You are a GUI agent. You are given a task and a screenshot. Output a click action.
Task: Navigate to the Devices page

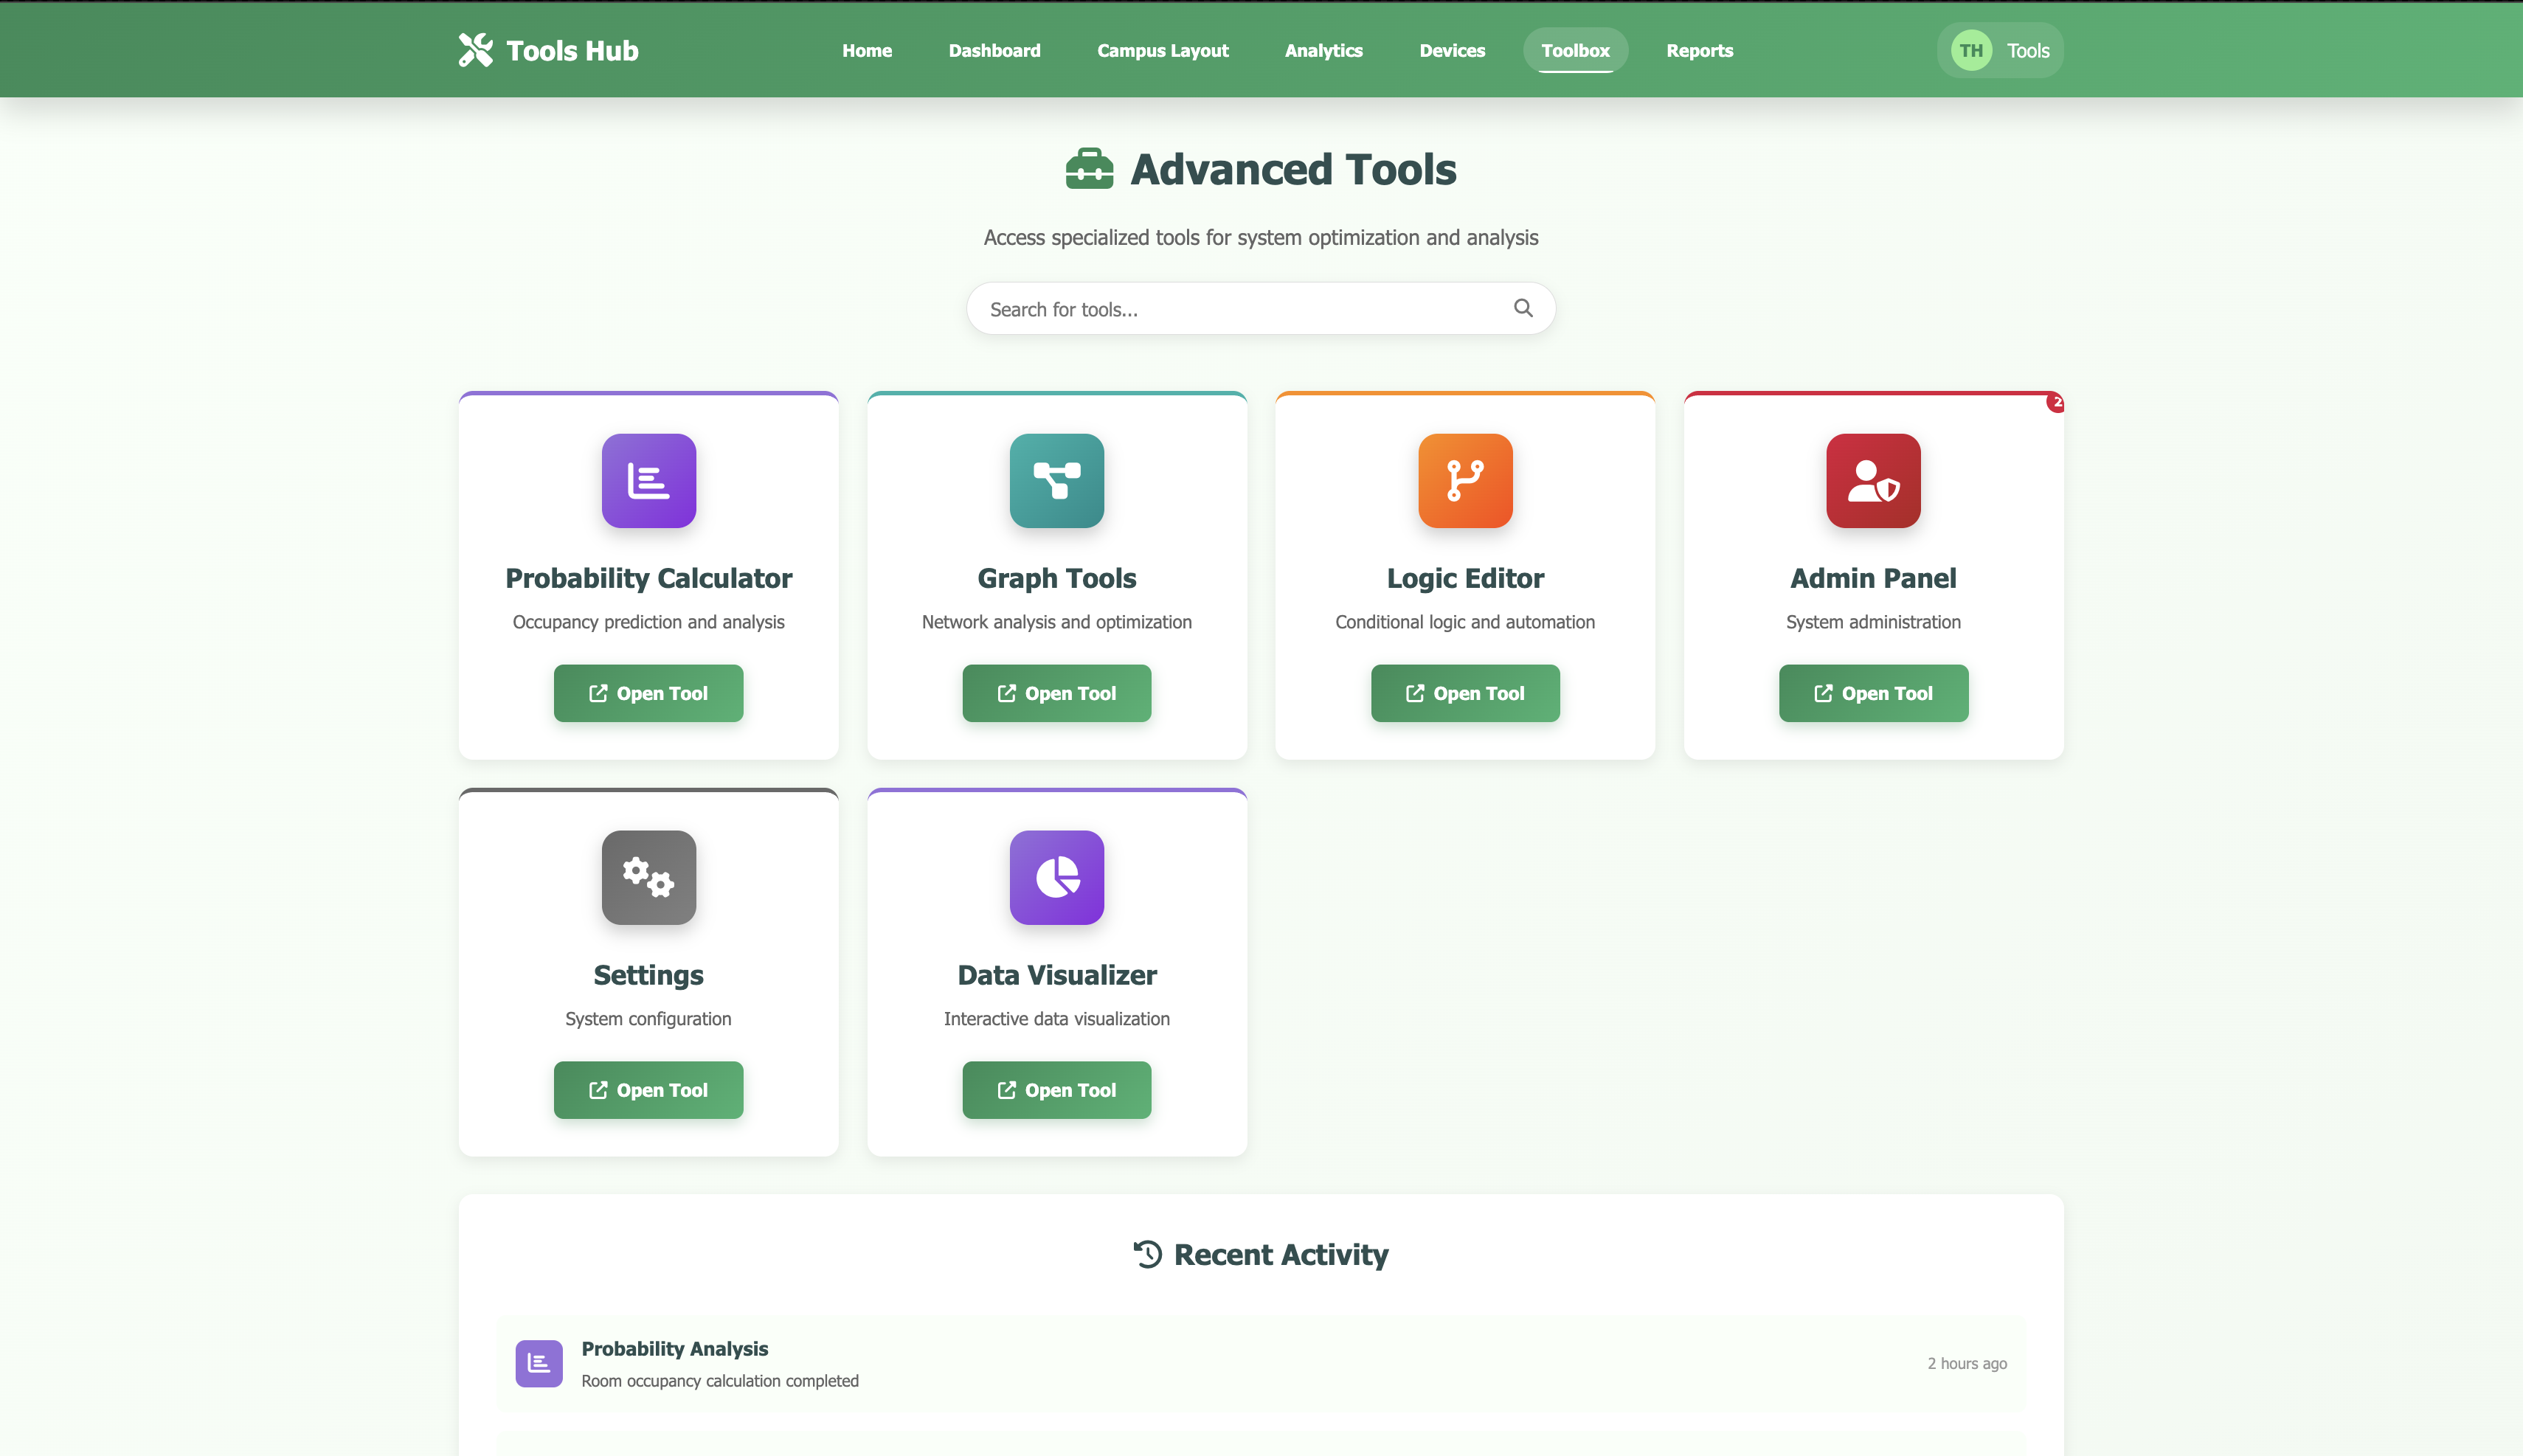point(1452,50)
